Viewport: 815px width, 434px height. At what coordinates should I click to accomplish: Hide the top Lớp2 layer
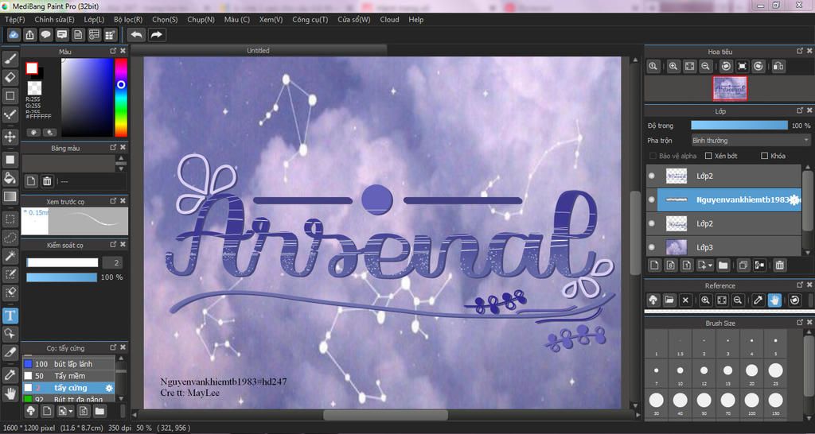tap(652, 176)
